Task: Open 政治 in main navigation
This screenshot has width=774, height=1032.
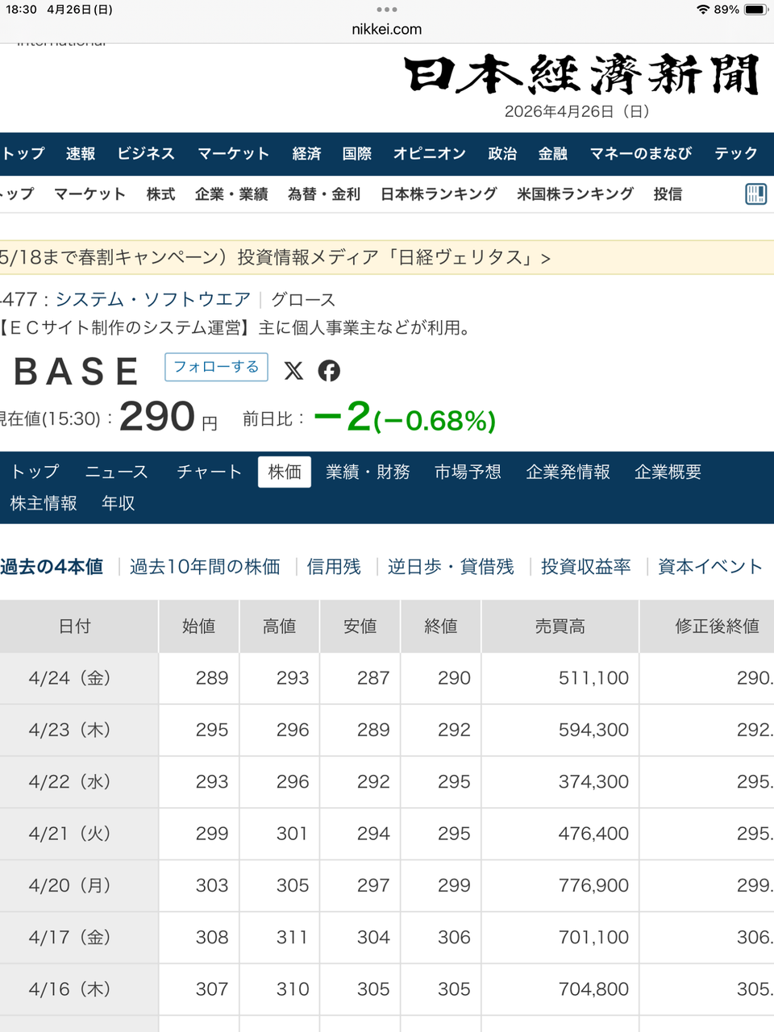Action: [502, 153]
